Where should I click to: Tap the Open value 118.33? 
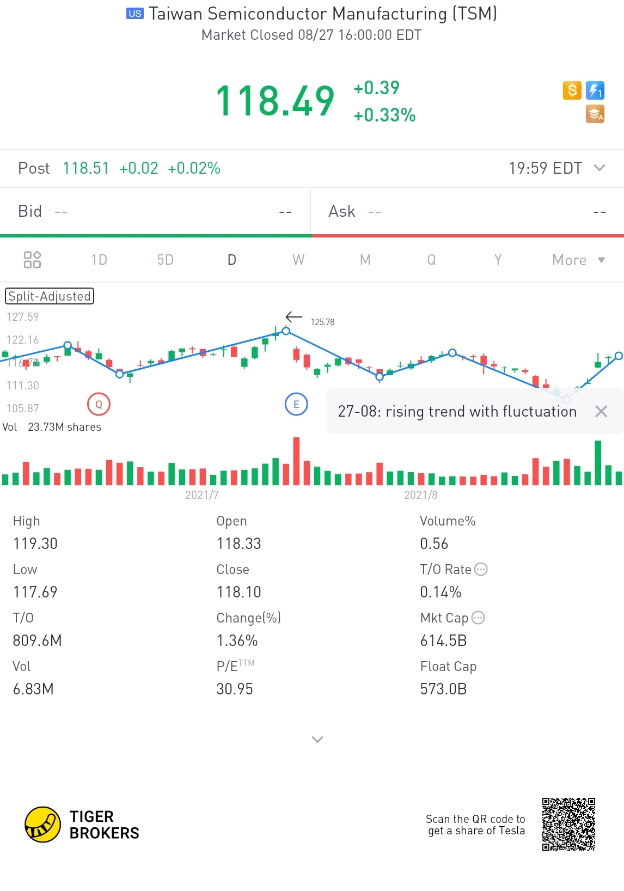pos(239,544)
